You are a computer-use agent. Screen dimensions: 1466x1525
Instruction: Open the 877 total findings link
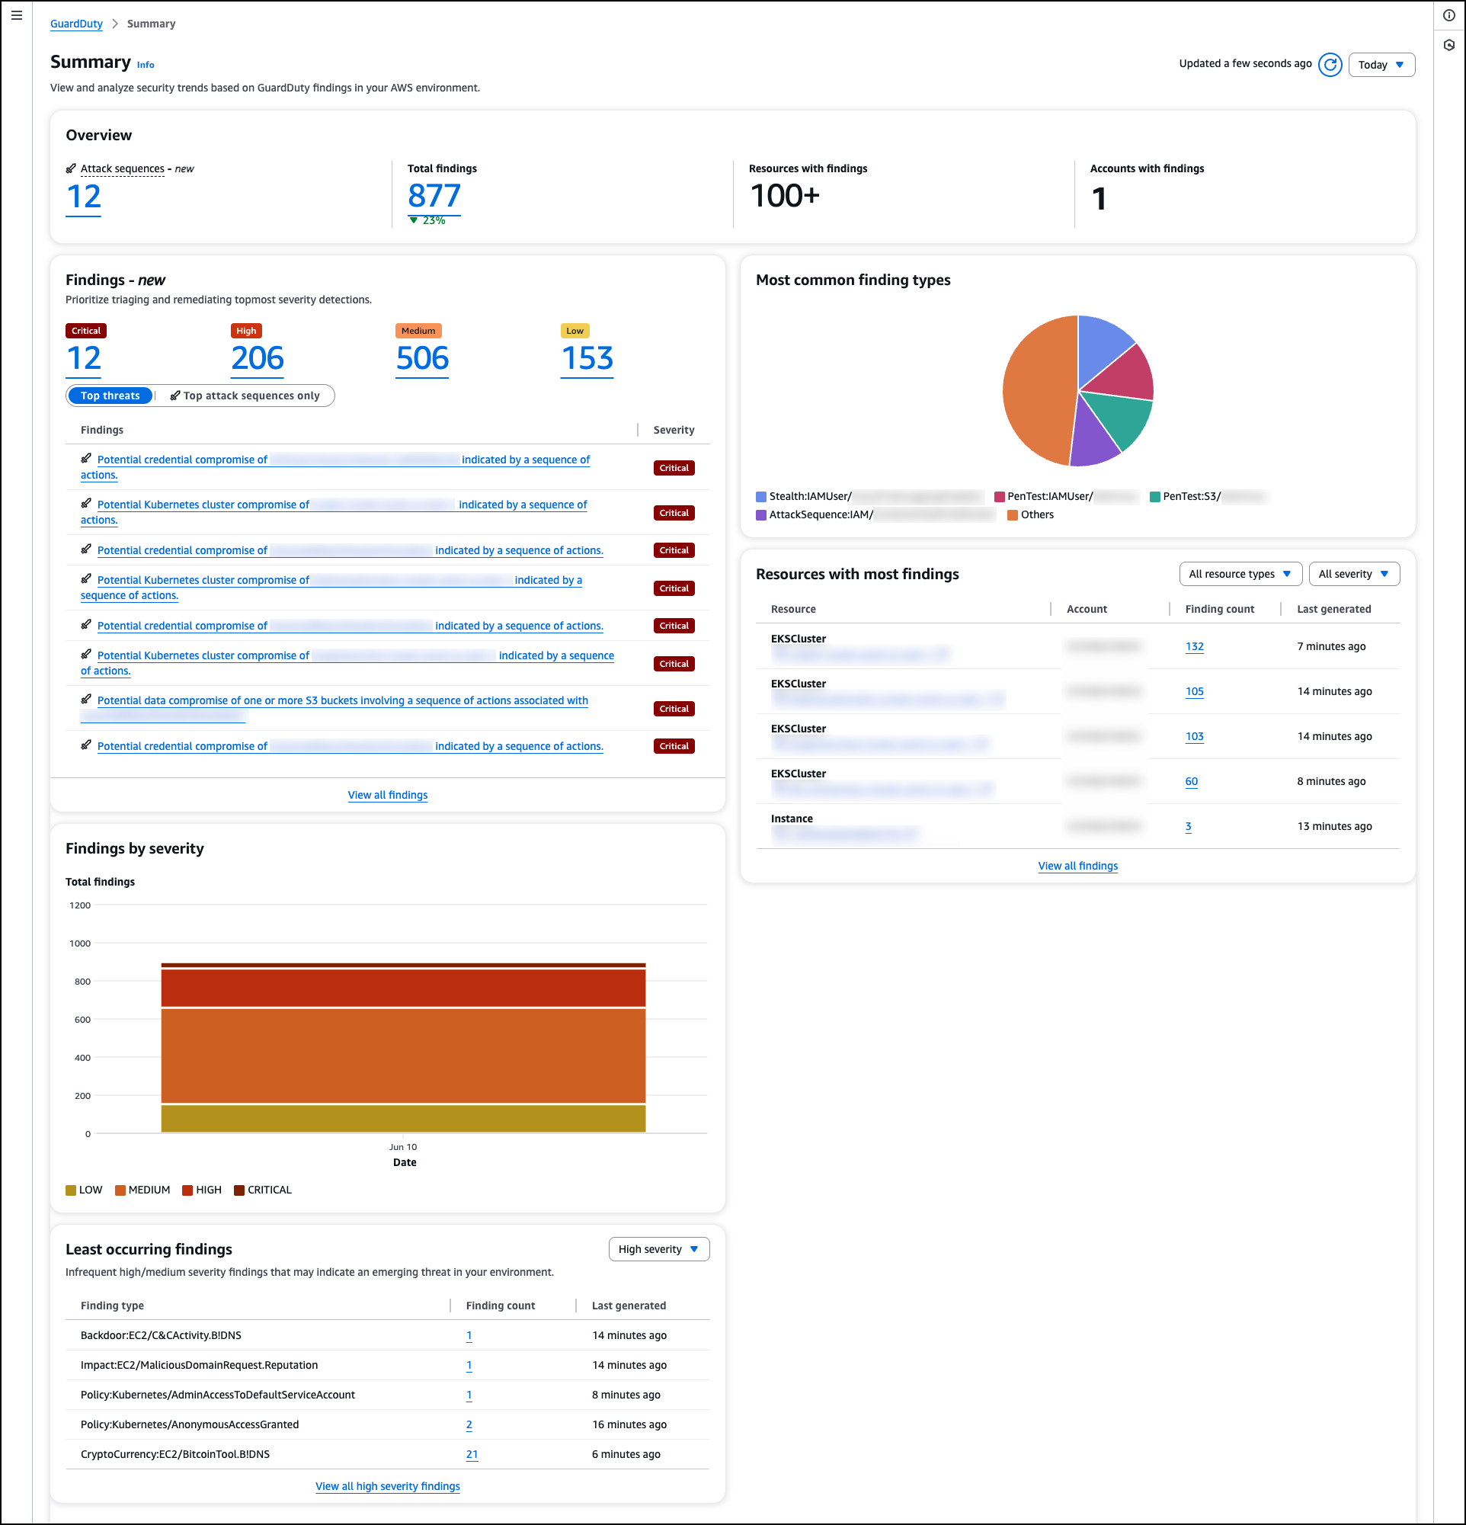pyautogui.click(x=434, y=196)
